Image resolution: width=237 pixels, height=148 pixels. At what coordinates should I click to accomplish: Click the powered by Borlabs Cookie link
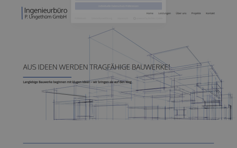pos(148,18)
